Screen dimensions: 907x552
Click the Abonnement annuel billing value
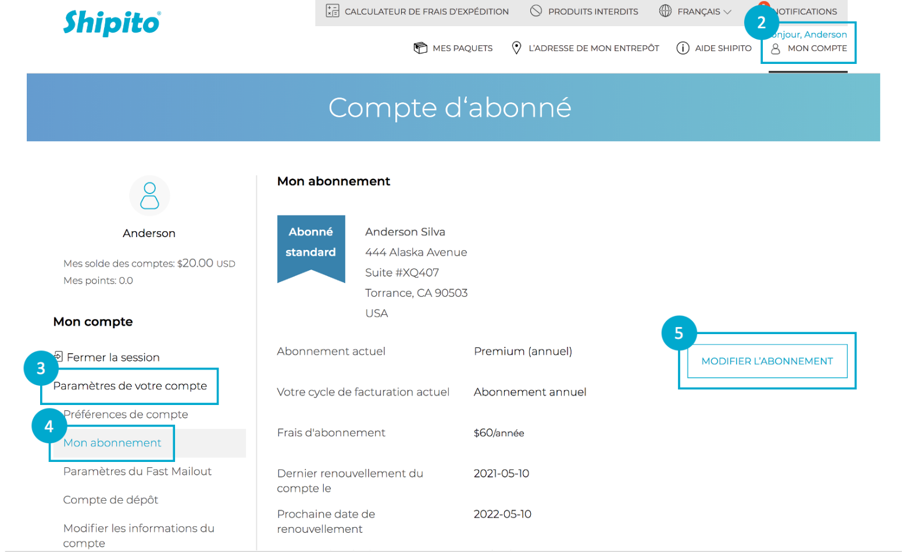pyautogui.click(x=530, y=392)
